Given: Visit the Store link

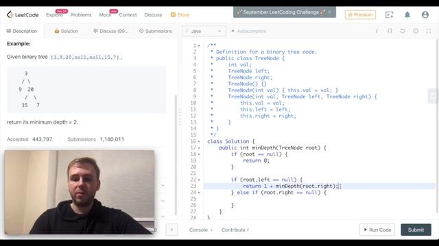Looking at the screenshot, I should tap(180, 15).
